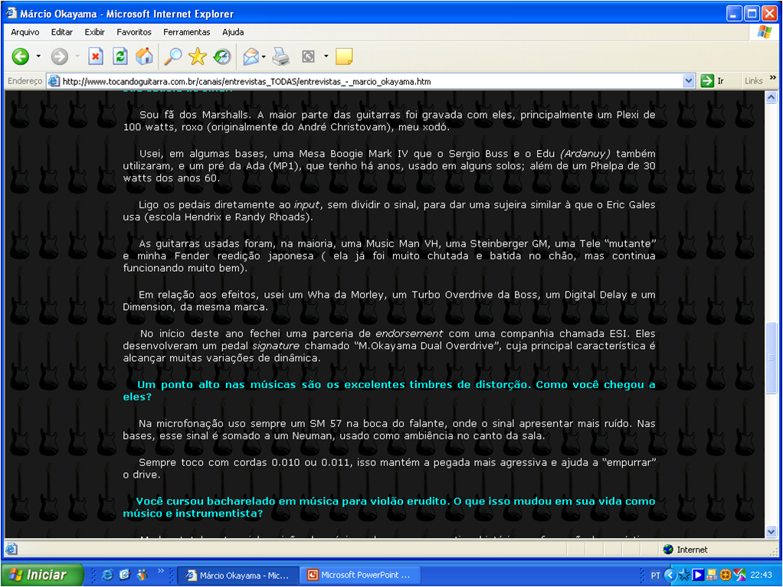Click the title bar IE page icon

(x=11, y=13)
